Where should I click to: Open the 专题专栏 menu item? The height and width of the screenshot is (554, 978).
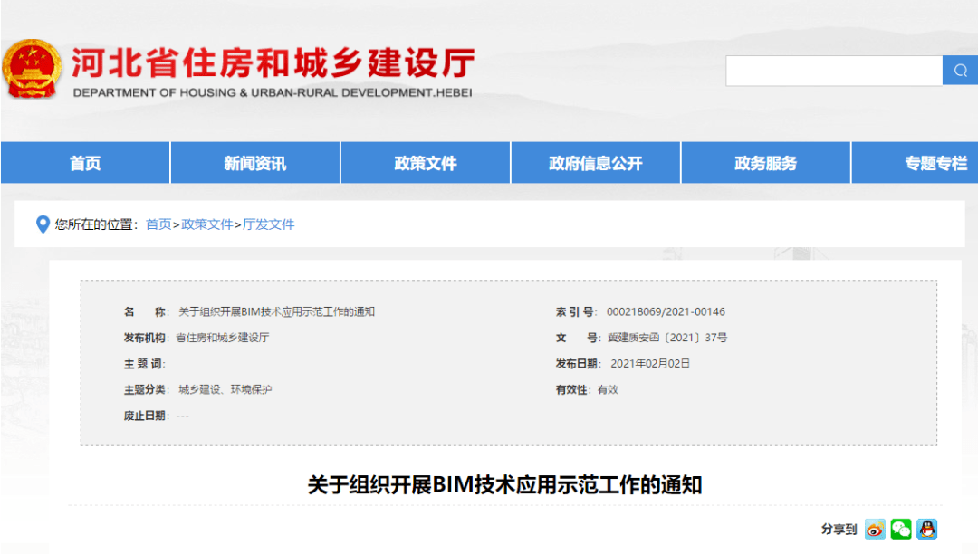click(x=933, y=163)
